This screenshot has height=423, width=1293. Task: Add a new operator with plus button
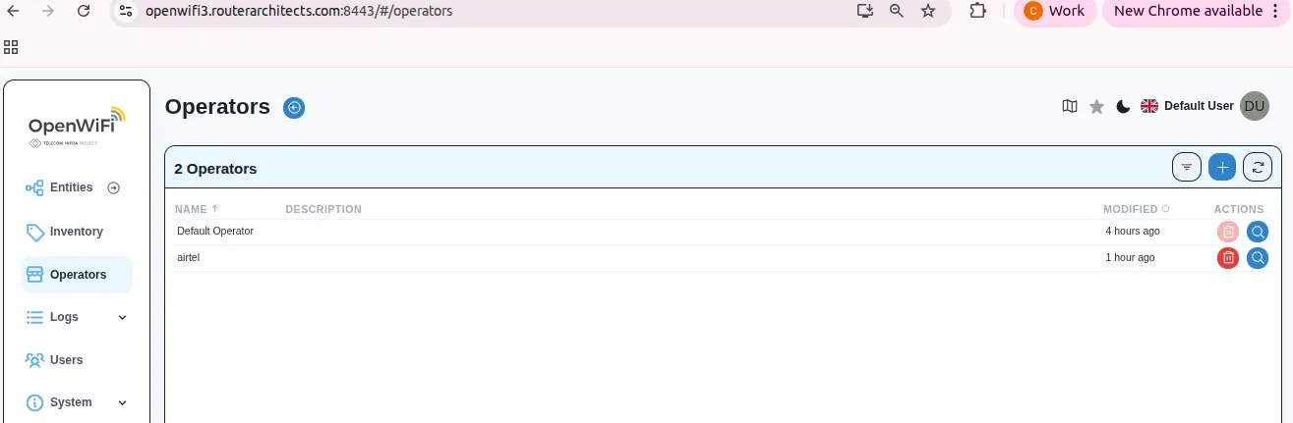pyautogui.click(x=1222, y=168)
